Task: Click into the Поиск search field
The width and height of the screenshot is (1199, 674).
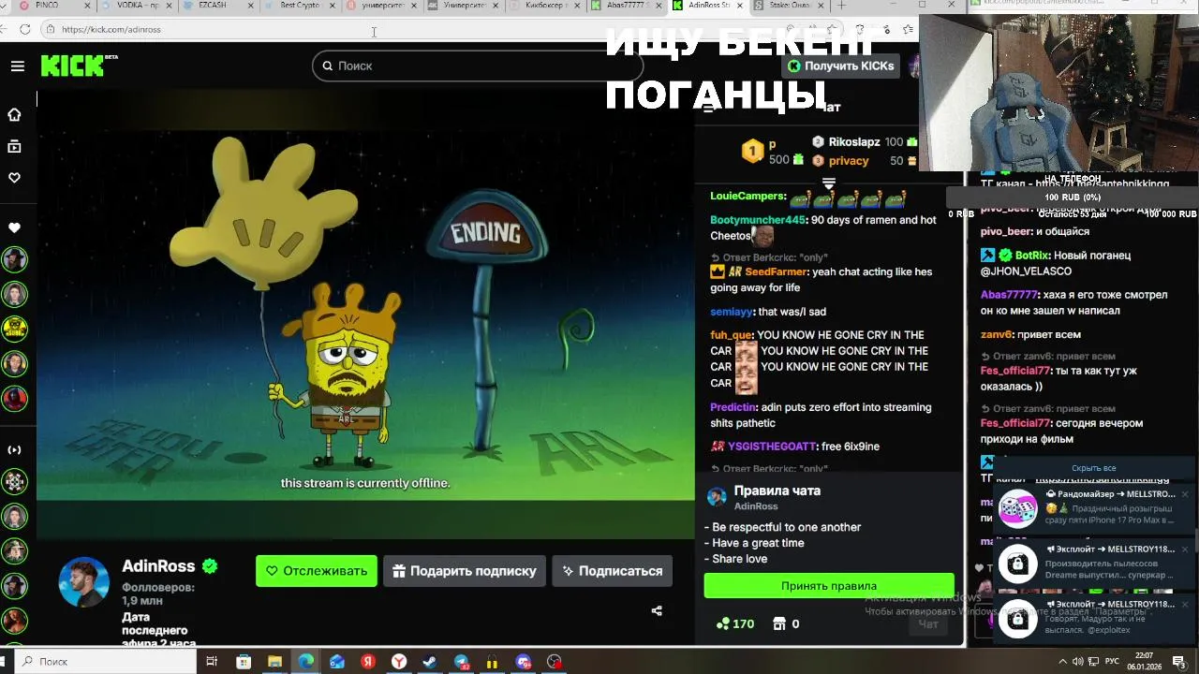Action: click(x=478, y=66)
